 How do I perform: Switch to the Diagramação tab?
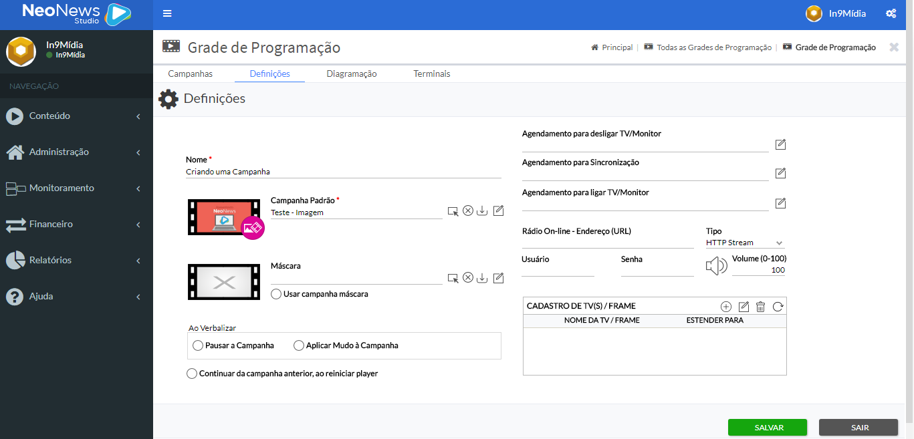352,74
